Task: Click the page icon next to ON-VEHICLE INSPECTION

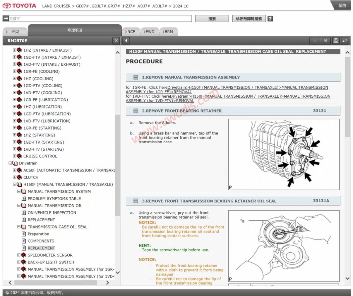Action: click(x=24, y=212)
